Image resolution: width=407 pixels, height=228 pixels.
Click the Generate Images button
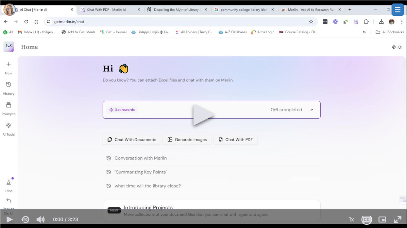click(x=187, y=140)
